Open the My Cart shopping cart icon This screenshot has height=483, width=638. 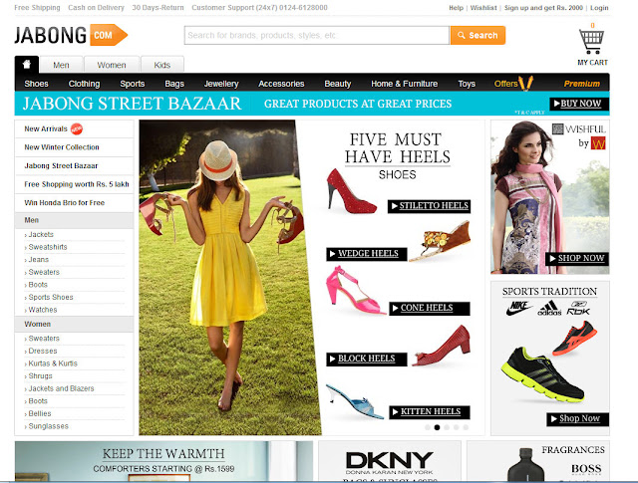(x=592, y=41)
